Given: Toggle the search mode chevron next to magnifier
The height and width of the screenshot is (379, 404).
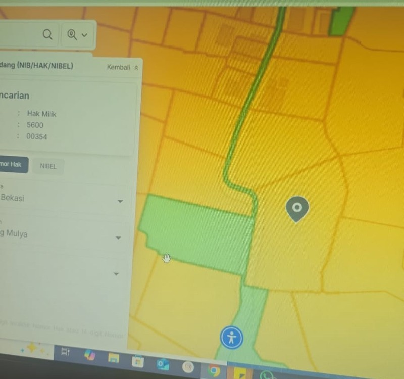Looking at the screenshot, I should click(84, 34).
